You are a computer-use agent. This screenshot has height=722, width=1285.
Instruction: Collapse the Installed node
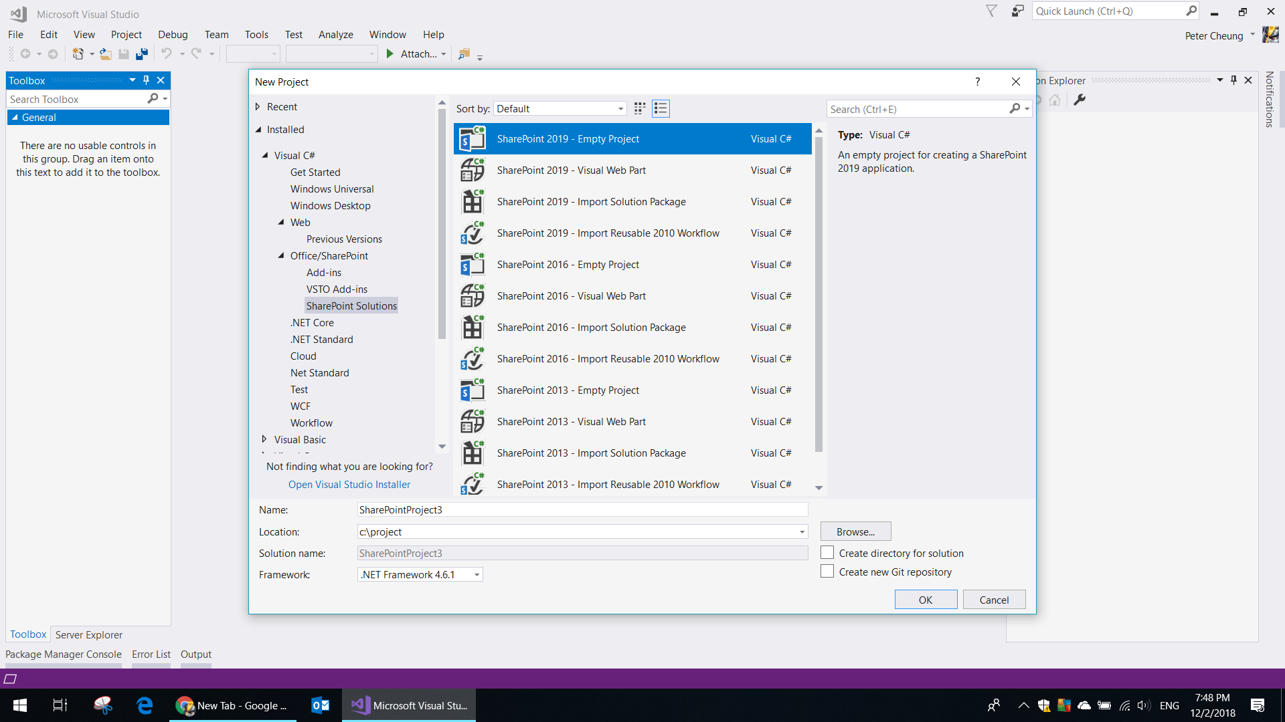point(258,130)
